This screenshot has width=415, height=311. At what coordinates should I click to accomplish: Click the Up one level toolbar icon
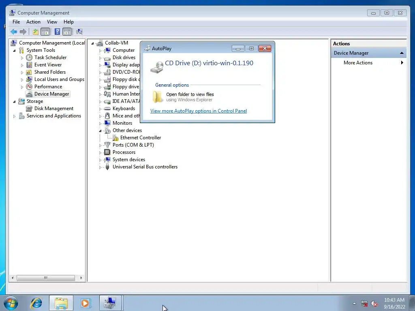(36, 32)
